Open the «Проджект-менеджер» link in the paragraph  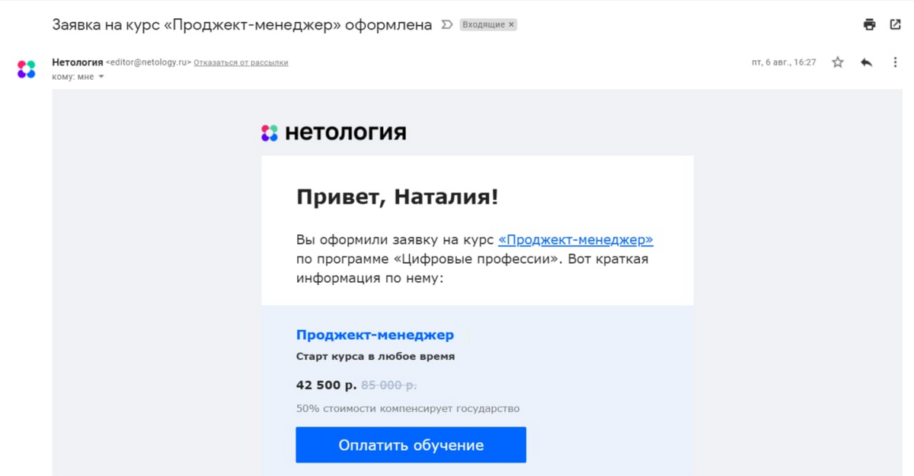(x=575, y=240)
